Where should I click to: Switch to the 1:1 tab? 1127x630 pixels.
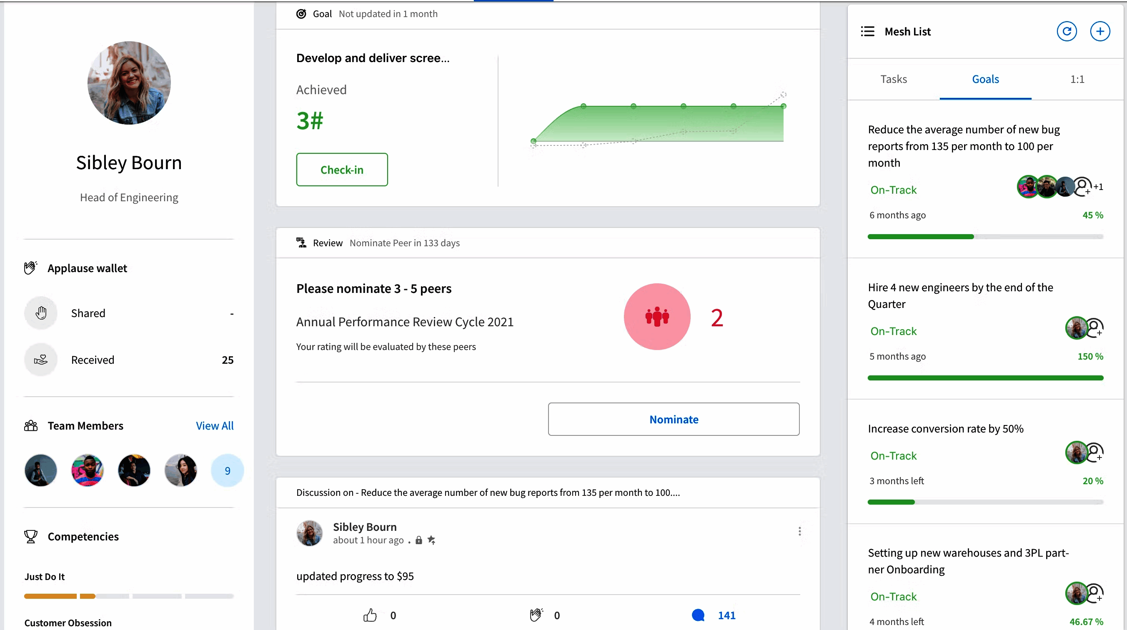tap(1077, 79)
